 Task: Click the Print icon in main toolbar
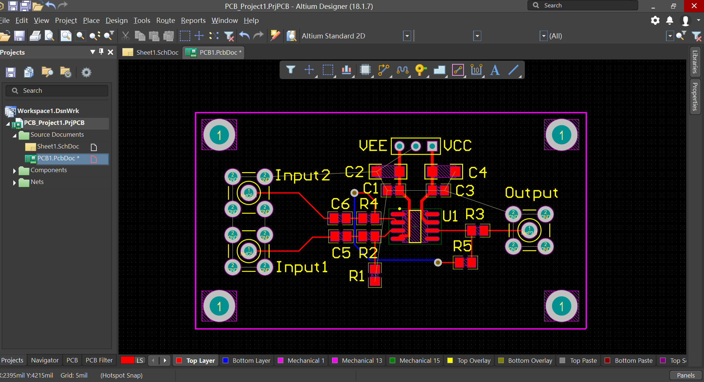35,36
